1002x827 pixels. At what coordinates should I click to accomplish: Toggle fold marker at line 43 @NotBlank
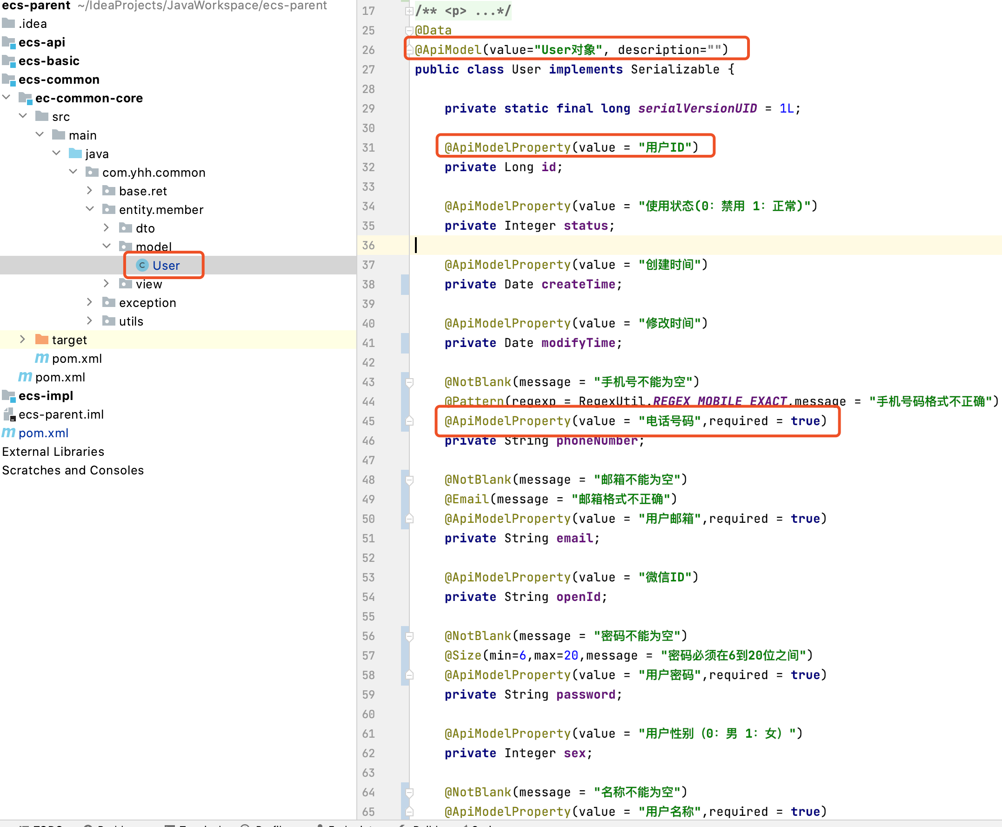click(x=409, y=382)
